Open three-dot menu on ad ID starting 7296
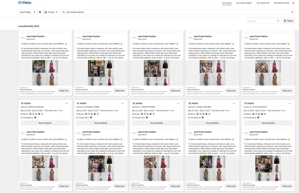Screen dimensions: 299x193 tap(234, 103)
